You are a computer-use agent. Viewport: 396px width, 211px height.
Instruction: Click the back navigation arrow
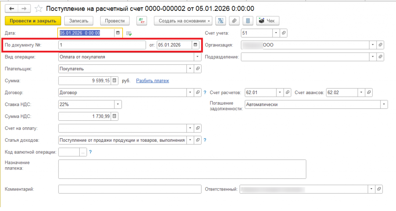[x=12, y=9]
